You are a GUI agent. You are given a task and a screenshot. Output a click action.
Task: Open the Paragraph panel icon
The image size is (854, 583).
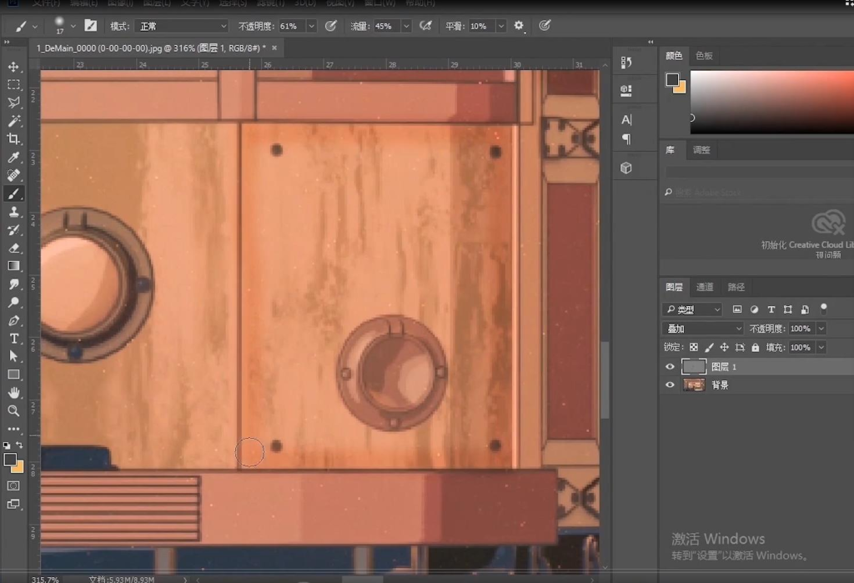(626, 139)
